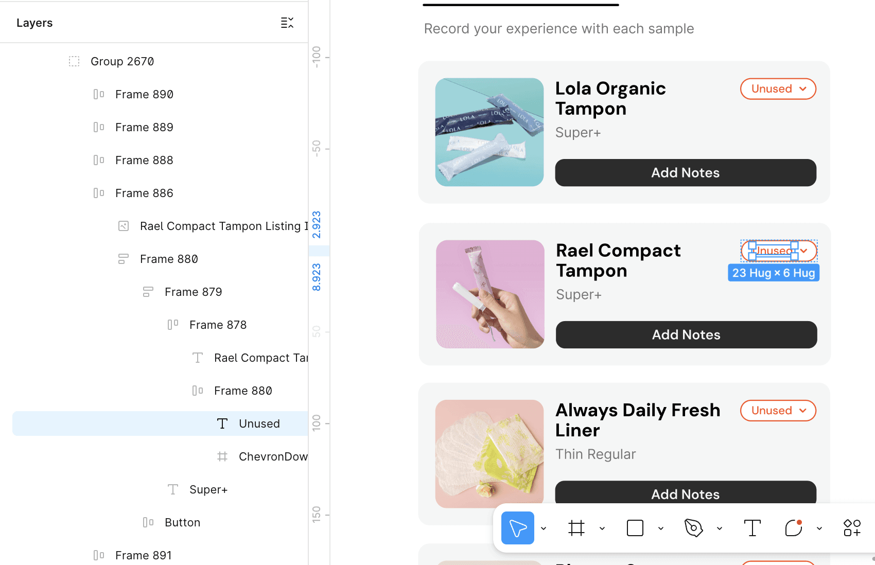Select Frame 891 layer

point(144,555)
